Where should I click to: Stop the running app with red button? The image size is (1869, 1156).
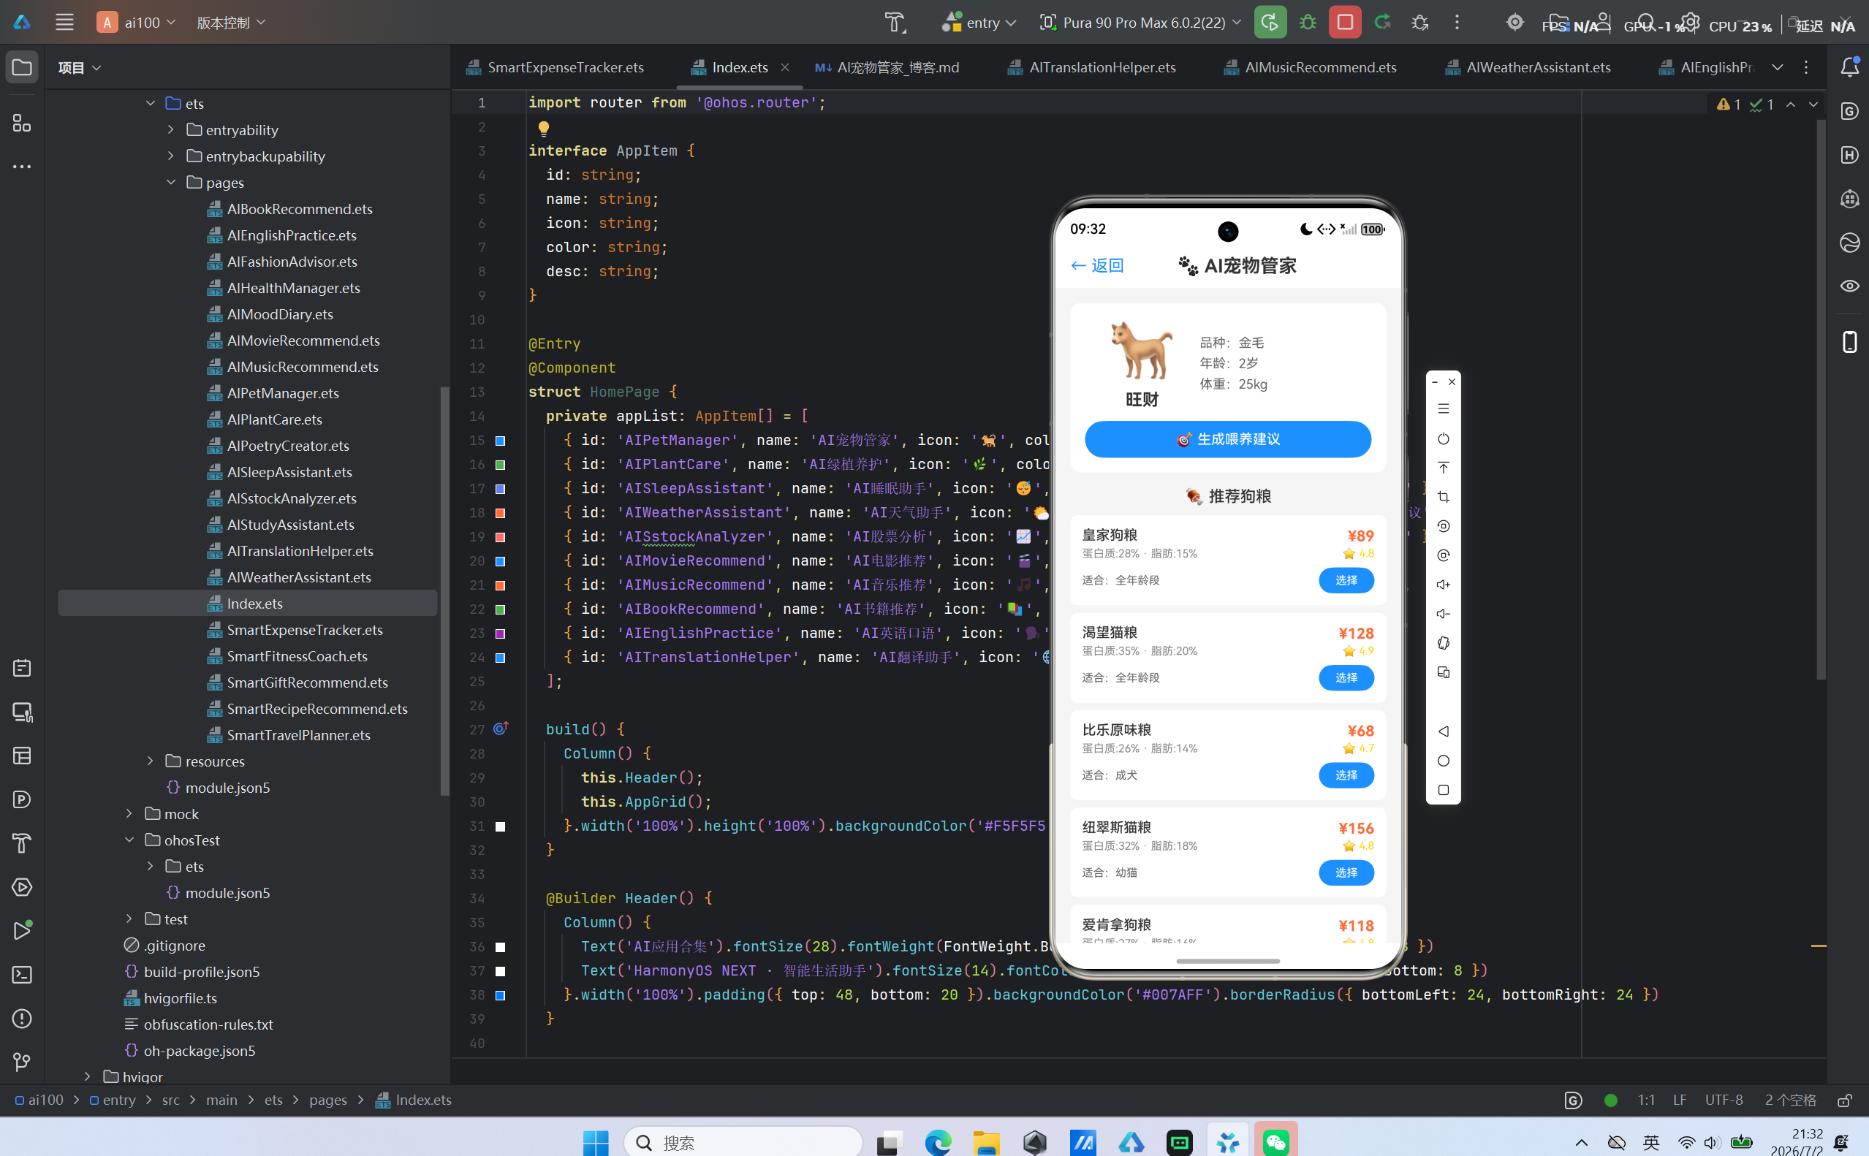pos(1345,22)
